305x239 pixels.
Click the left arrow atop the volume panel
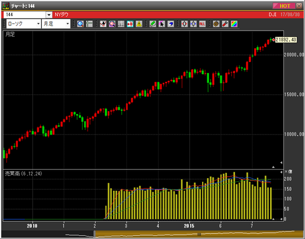point(281,172)
